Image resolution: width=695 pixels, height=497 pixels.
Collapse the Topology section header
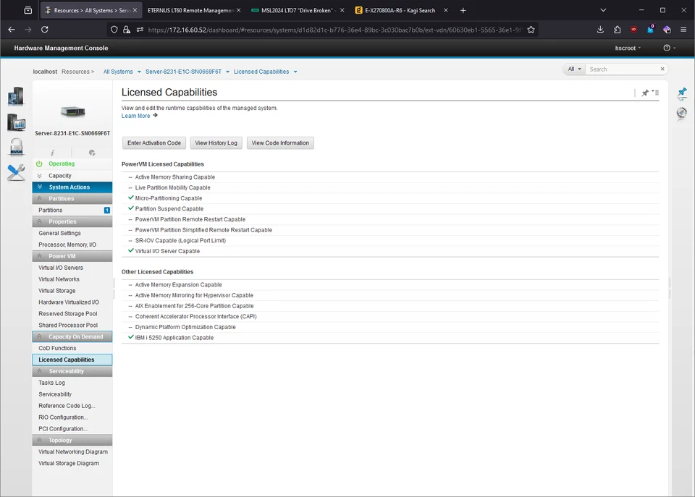(x=72, y=441)
